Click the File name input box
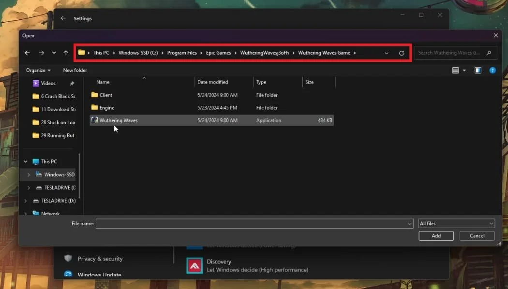 [x=254, y=224]
